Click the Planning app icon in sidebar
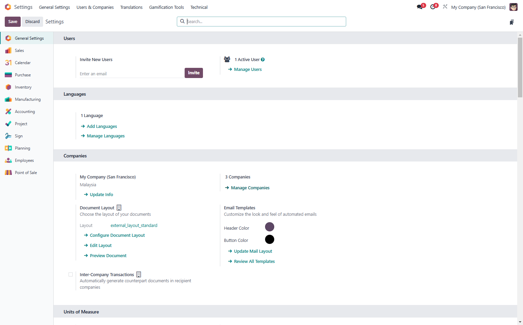Screen dimensions: 523x325 tap(8, 148)
